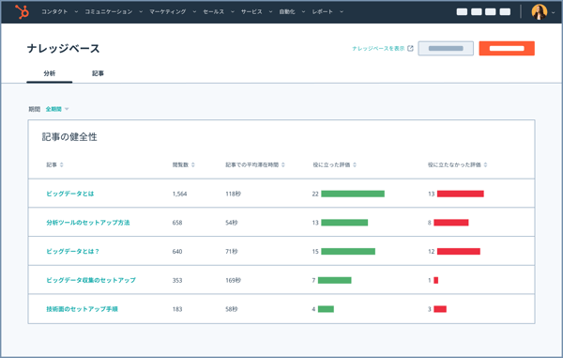Sort by 役に立たなかった評価 column
The width and height of the screenshot is (563, 358).
tap(458, 164)
